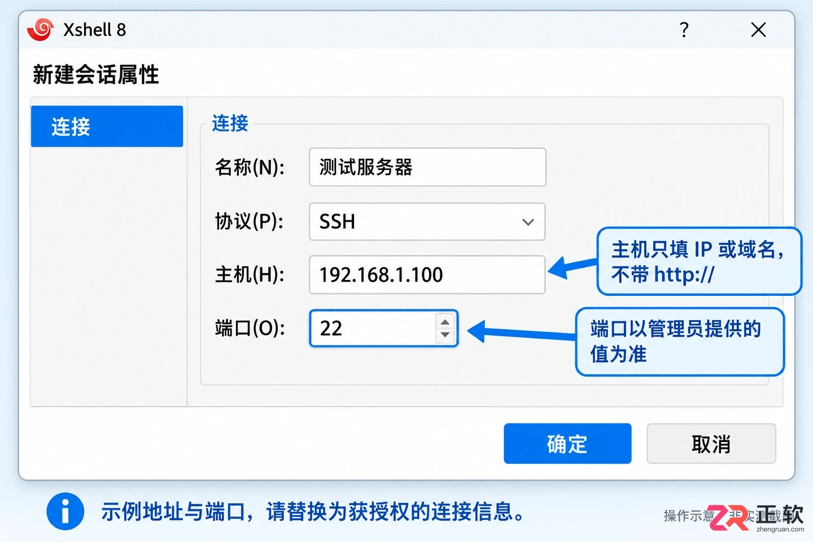Decrease port with the down spinner arrow
Image resolution: width=813 pixels, height=542 pixels.
(x=445, y=335)
